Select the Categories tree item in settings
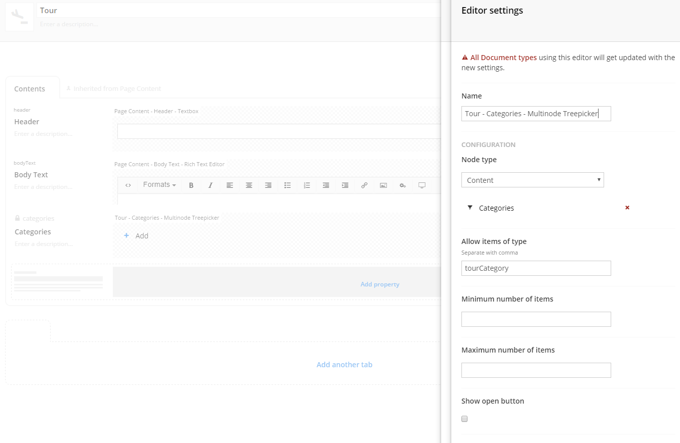Viewport: 680px width, 443px height. (x=496, y=208)
